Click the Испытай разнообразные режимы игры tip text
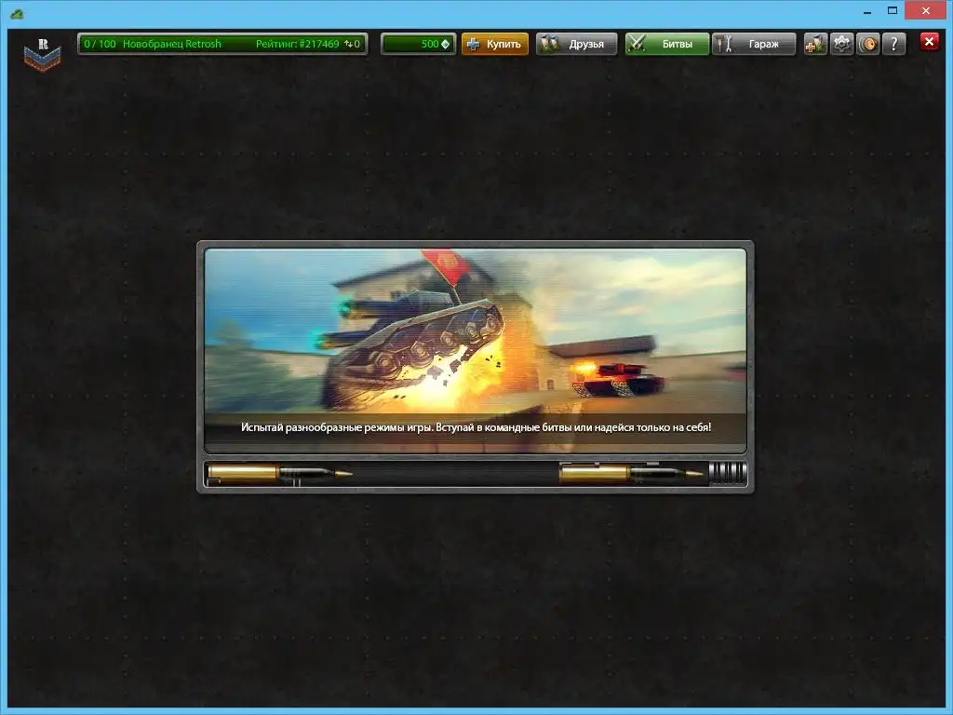This screenshot has height=715, width=953. [476, 427]
